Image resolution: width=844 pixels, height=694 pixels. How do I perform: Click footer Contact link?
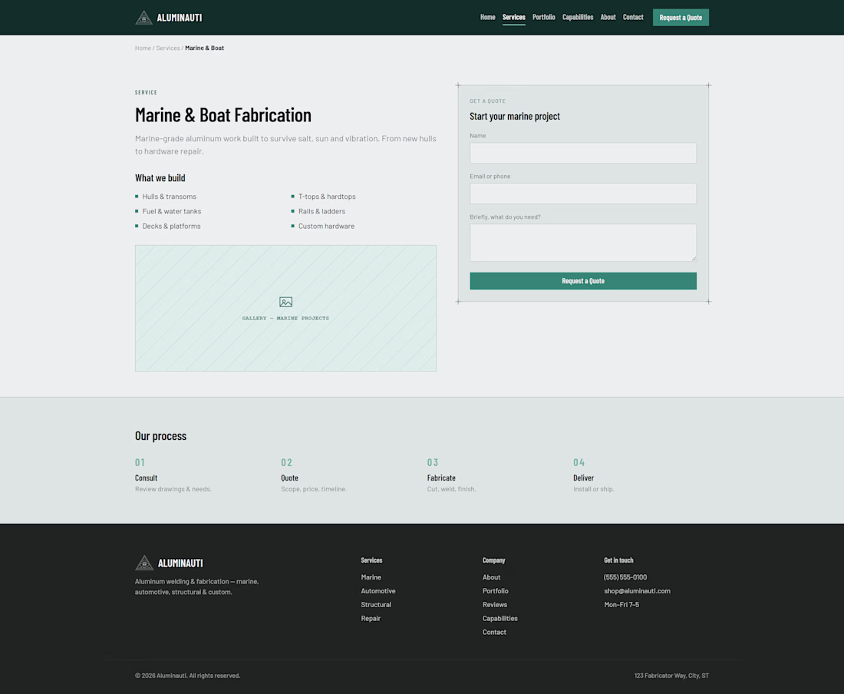[494, 632]
